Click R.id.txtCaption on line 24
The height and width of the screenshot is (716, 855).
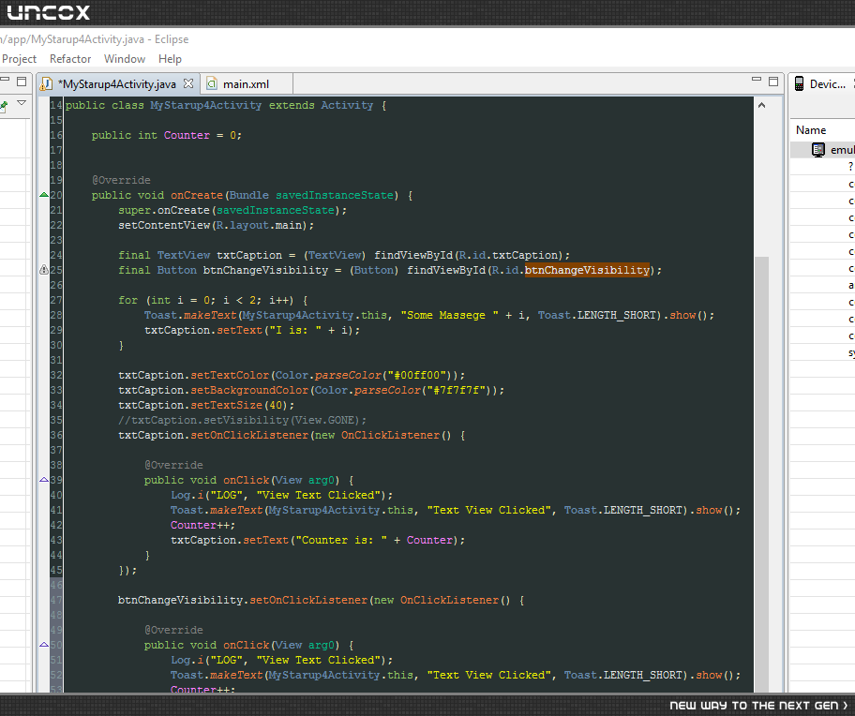coord(508,255)
